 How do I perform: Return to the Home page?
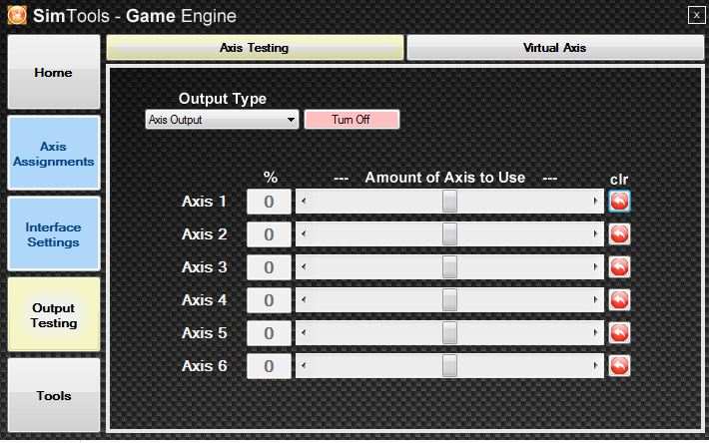pyautogui.click(x=54, y=72)
